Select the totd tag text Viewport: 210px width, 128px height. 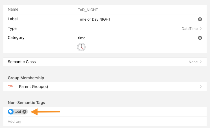tap(18, 112)
